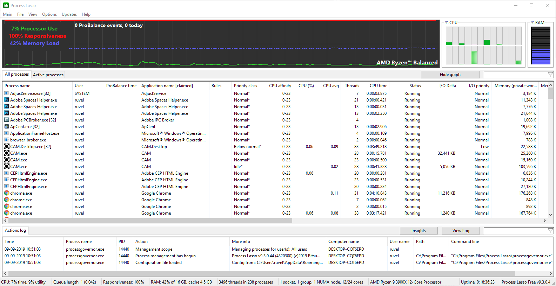
Task: Open the Insights button
Action: pyautogui.click(x=418, y=231)
